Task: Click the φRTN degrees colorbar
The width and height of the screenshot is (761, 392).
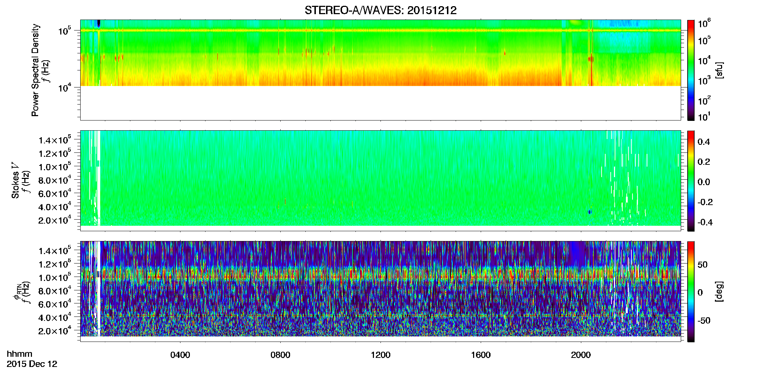Action: (x=691, y=291)
